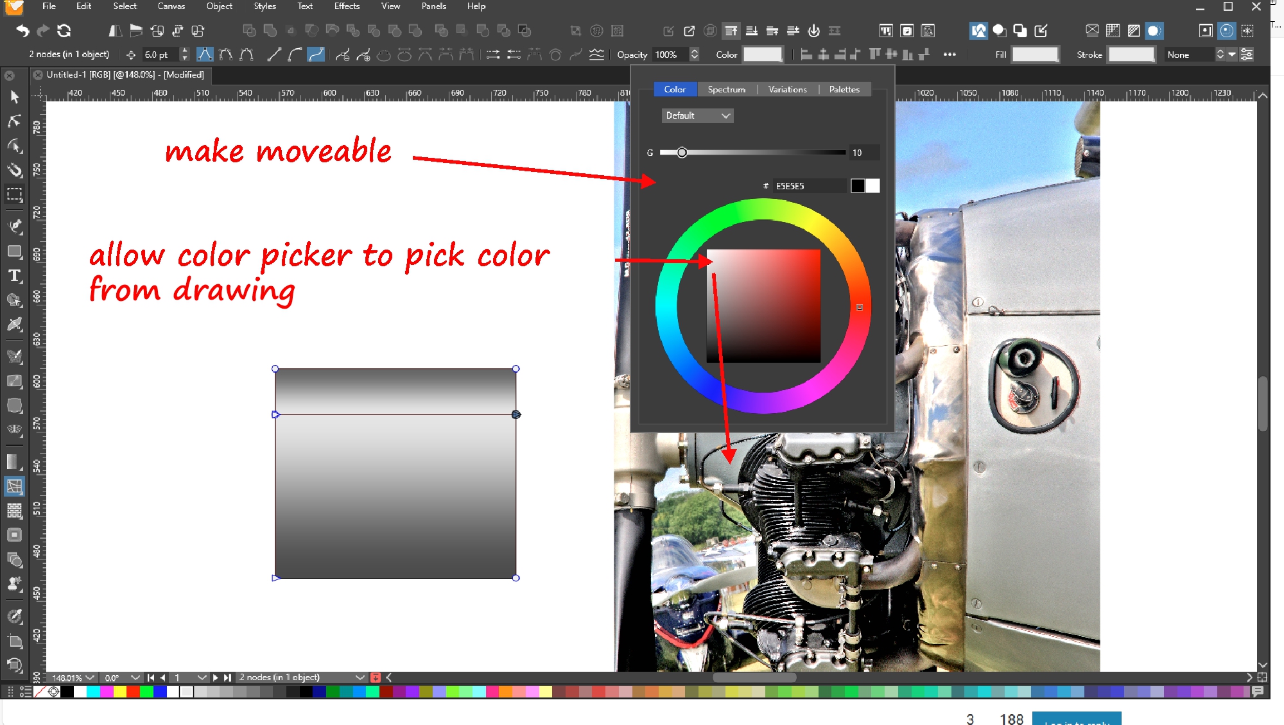Viewport: 1284px width, 725px height.
Task: Switch to the Palettes tab
Action: click(844, 89)
